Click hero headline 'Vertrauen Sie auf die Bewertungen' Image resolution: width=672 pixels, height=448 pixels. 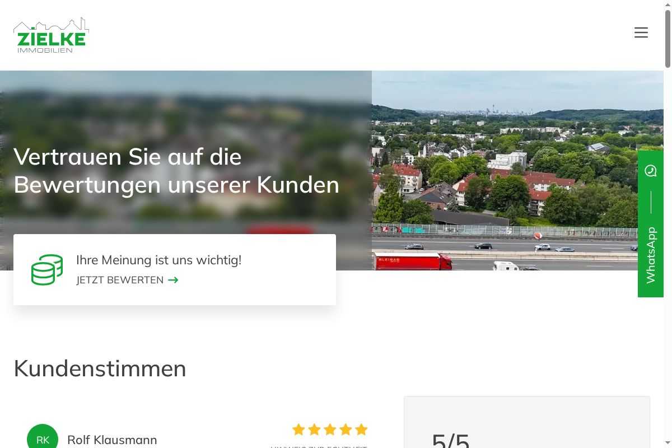pyautogui.click(x=176, y=170)
